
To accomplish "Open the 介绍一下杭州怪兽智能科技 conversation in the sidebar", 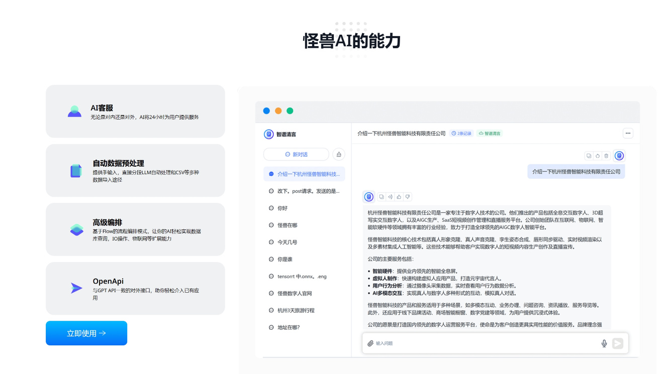I will [x=304, y=174].
